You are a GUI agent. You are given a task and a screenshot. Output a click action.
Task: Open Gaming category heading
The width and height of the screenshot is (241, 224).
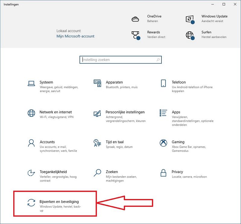click(178, 142)
